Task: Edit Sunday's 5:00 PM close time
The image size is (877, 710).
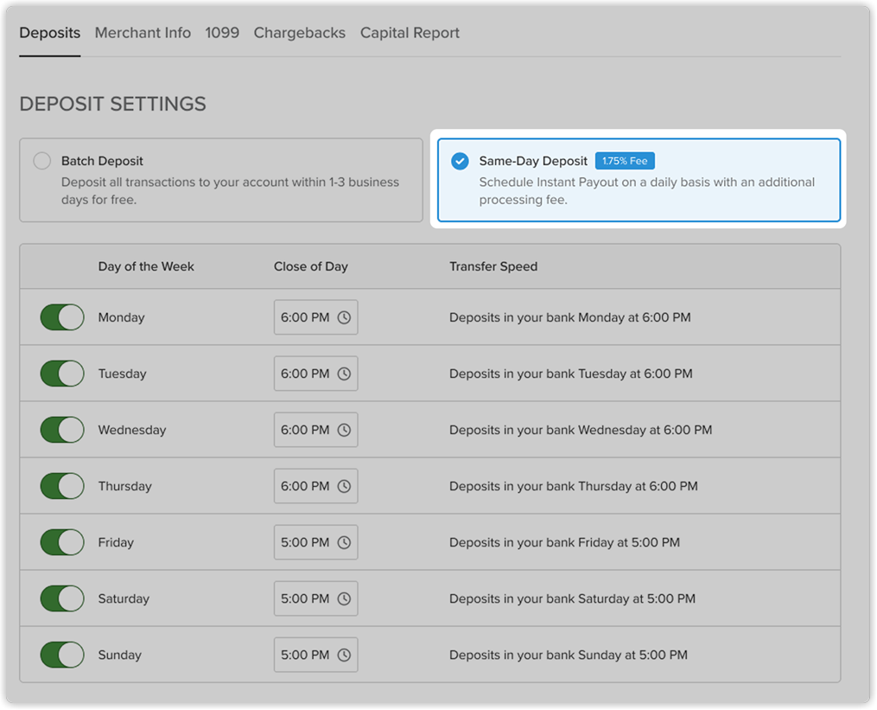Action: click(315, 656)
